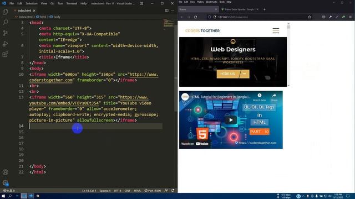This screenshot has width=355, height=199.
Task: Play the embedded YouTube video
Action: [231, 120]
